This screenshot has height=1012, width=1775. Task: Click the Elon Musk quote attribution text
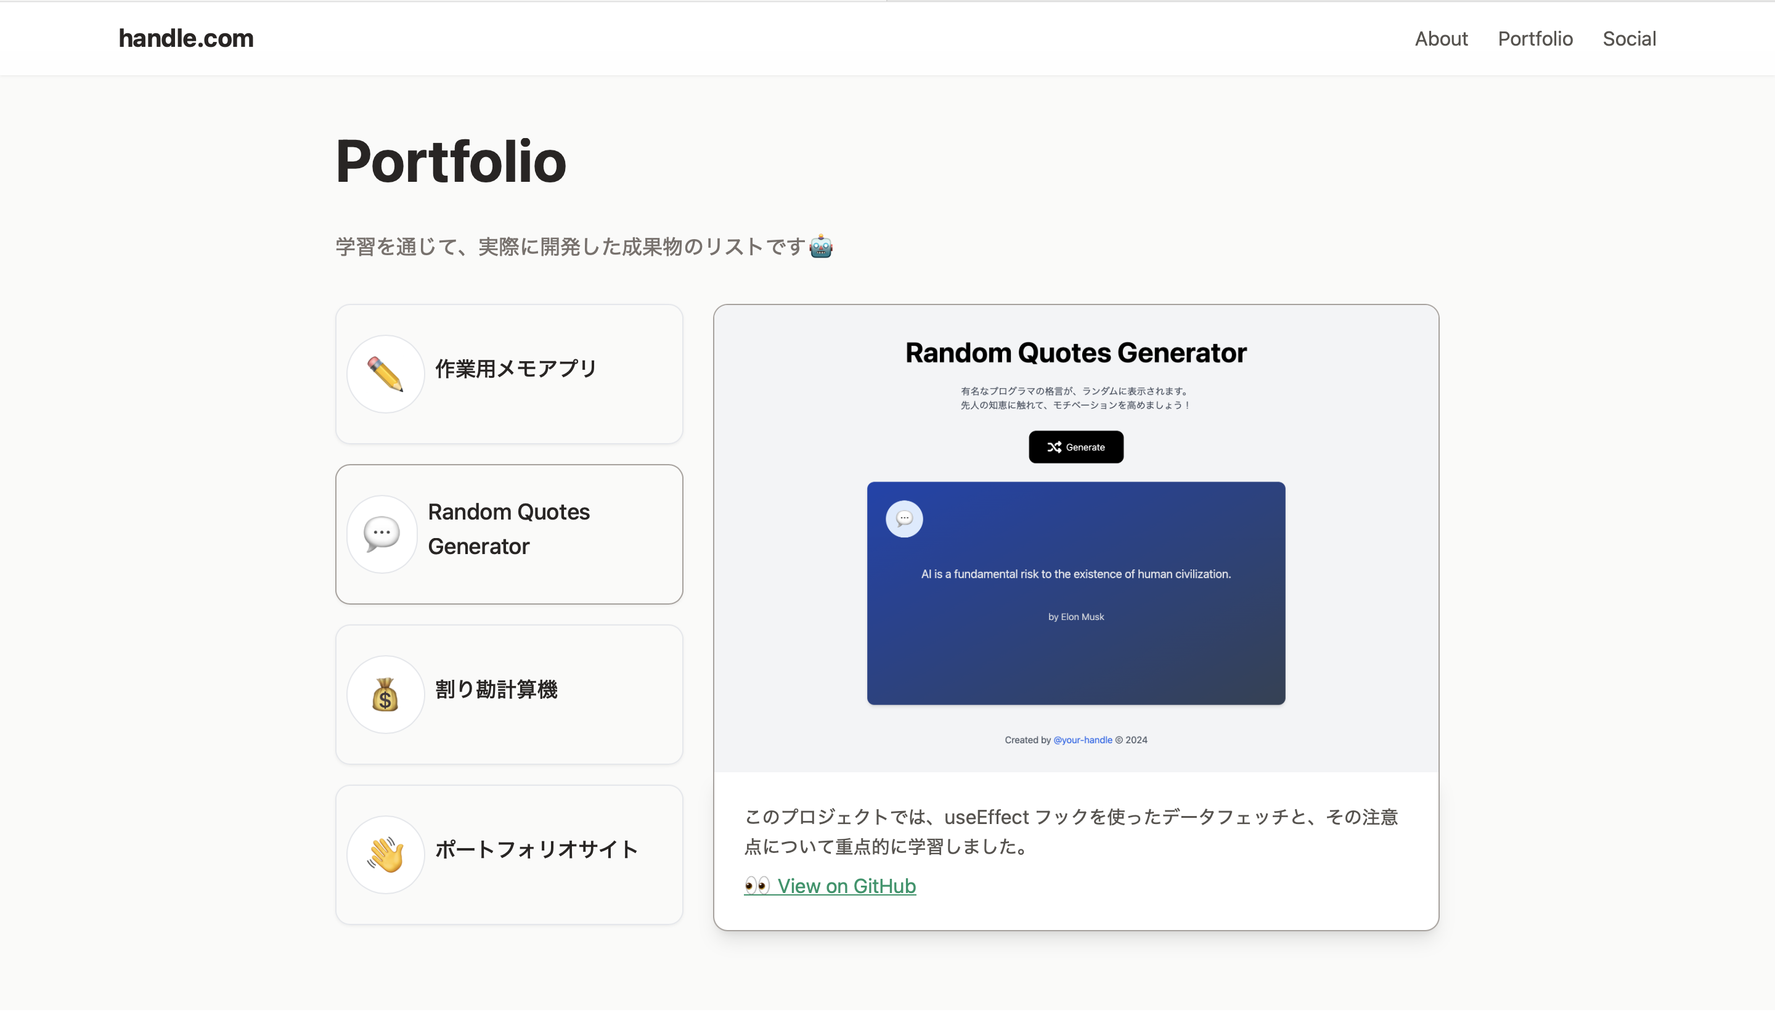[x=1075, y=616]
